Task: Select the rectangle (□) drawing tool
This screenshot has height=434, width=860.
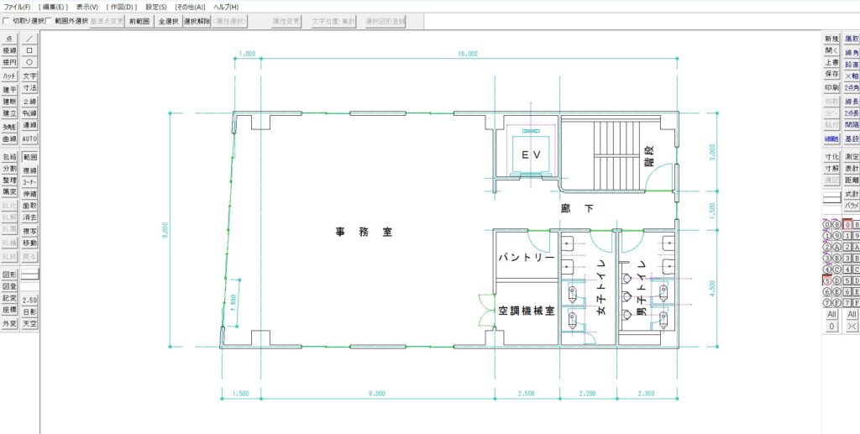Action: point(29,50)
